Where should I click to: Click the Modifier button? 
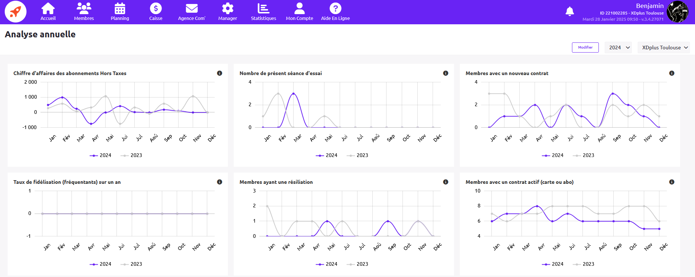[x=585, y=47]
